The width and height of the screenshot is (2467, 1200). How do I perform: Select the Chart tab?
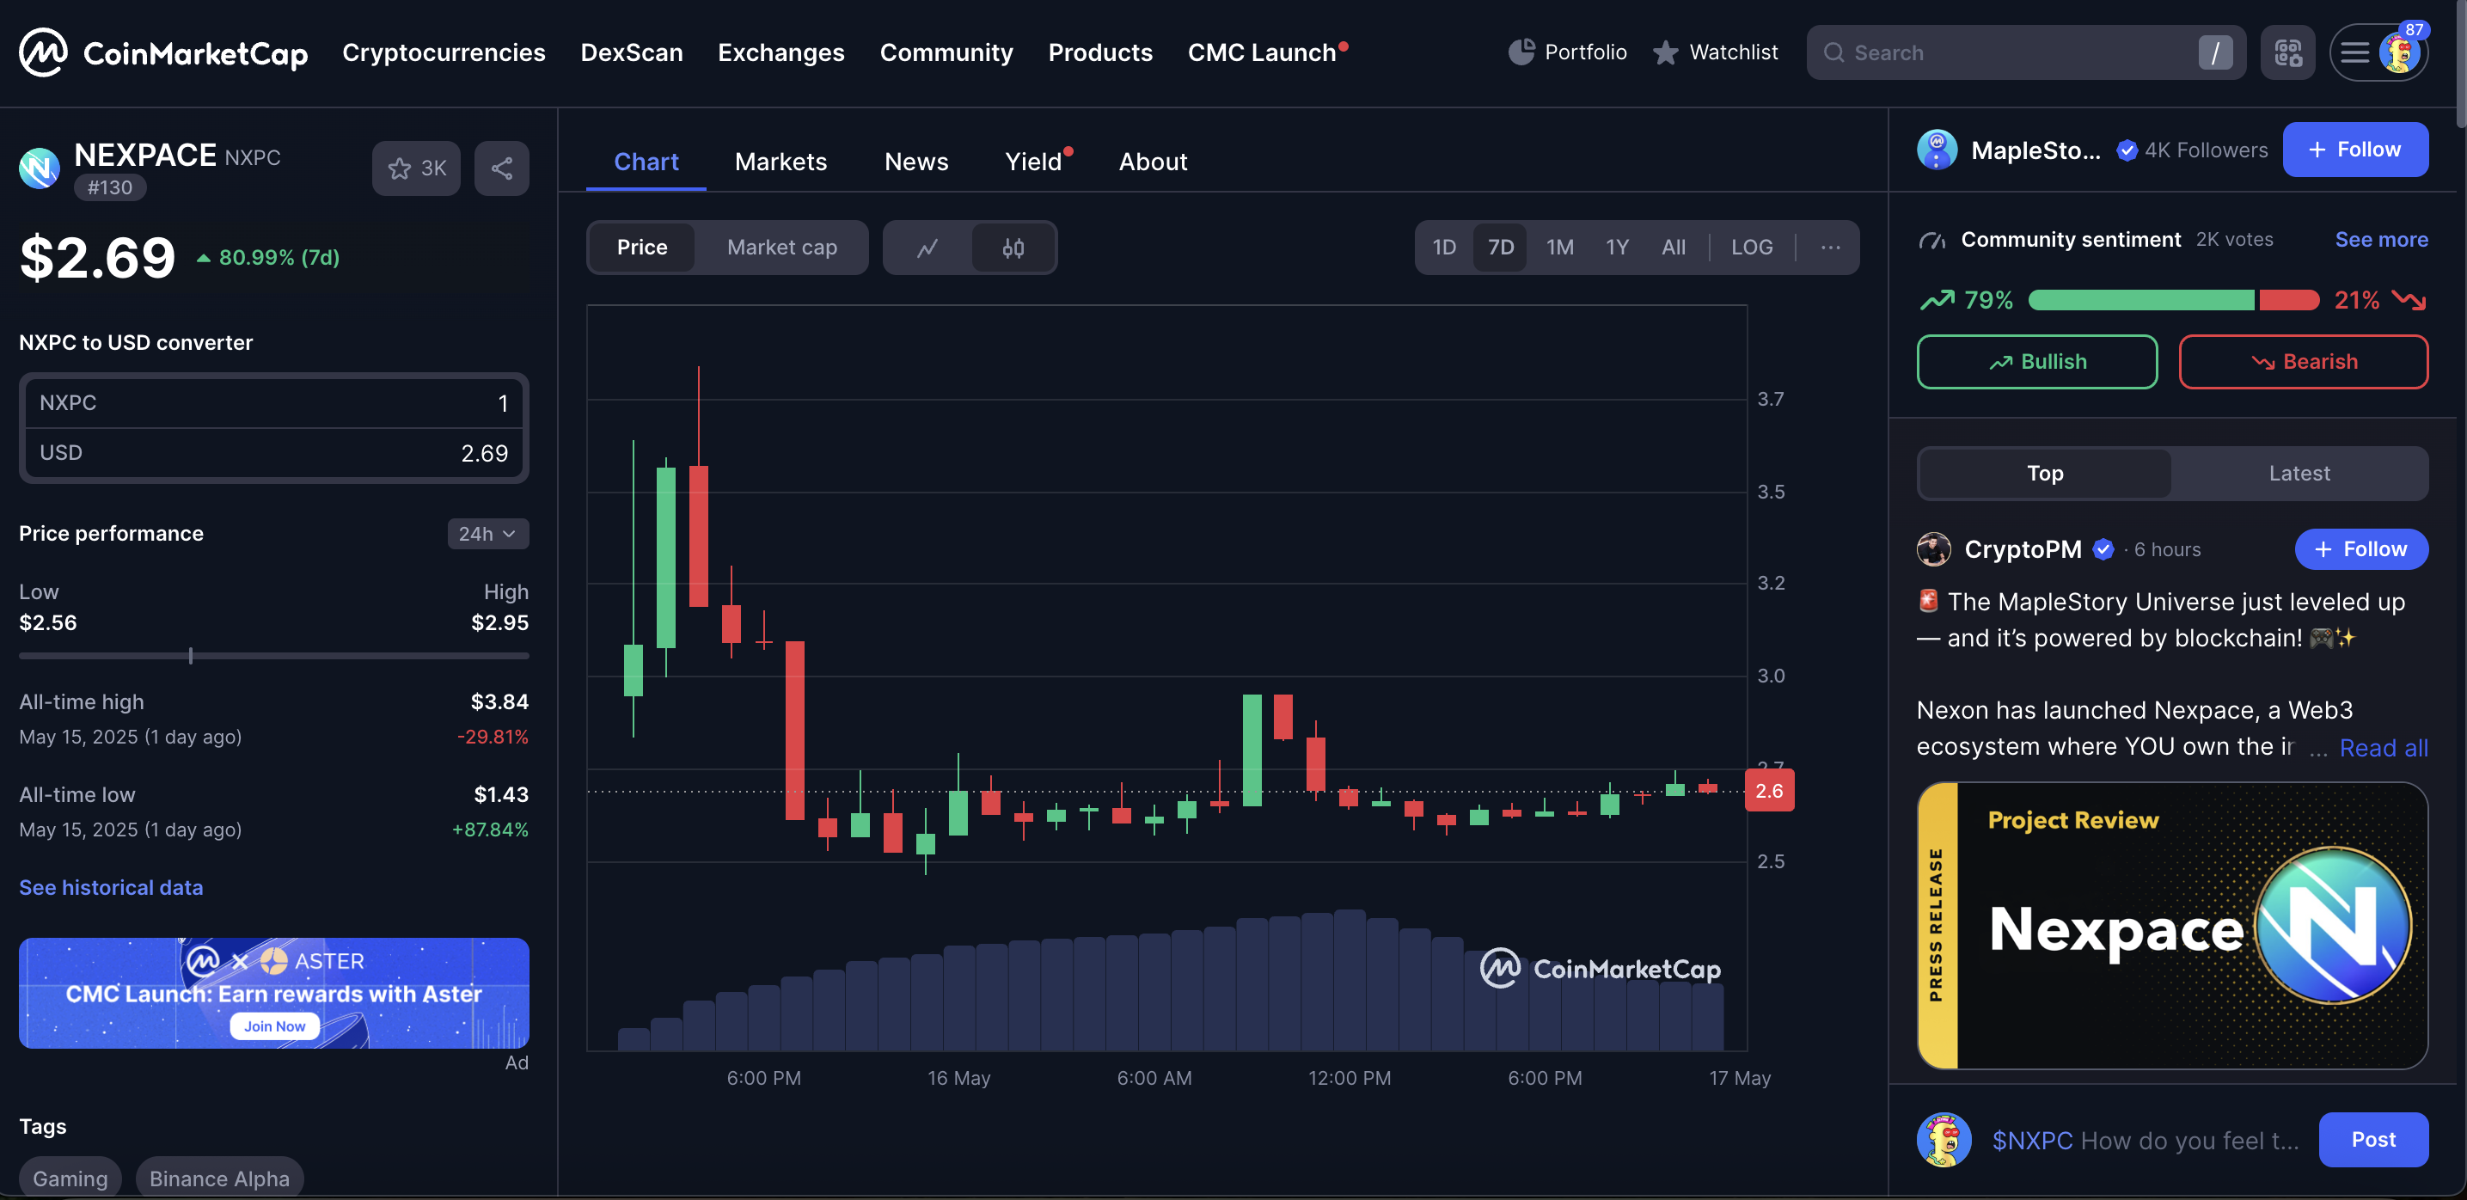point(646,162)
